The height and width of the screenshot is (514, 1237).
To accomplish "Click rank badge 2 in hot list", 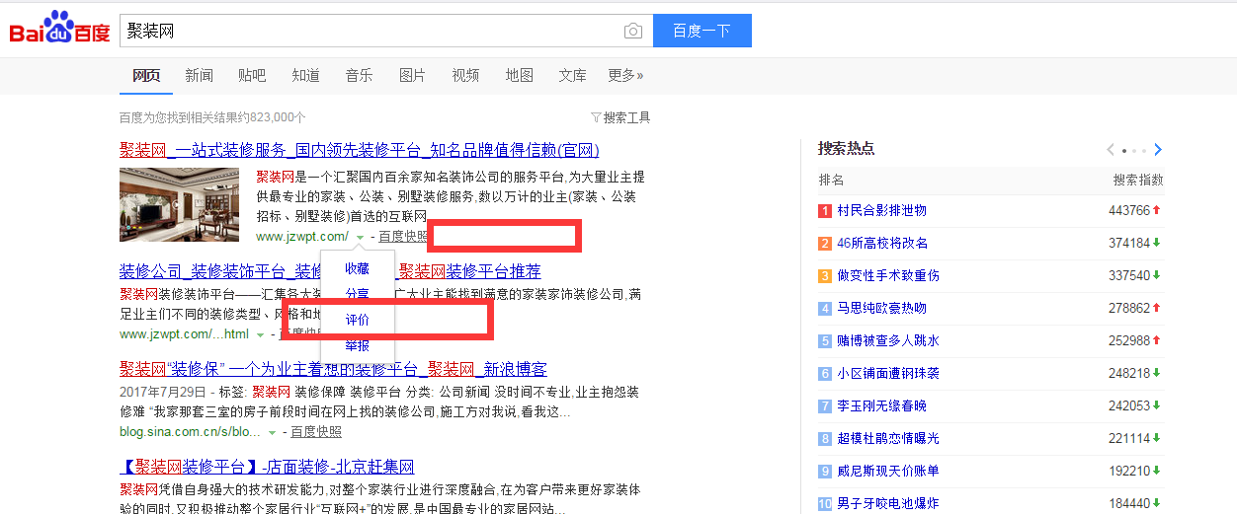I will tap(825, 244).
